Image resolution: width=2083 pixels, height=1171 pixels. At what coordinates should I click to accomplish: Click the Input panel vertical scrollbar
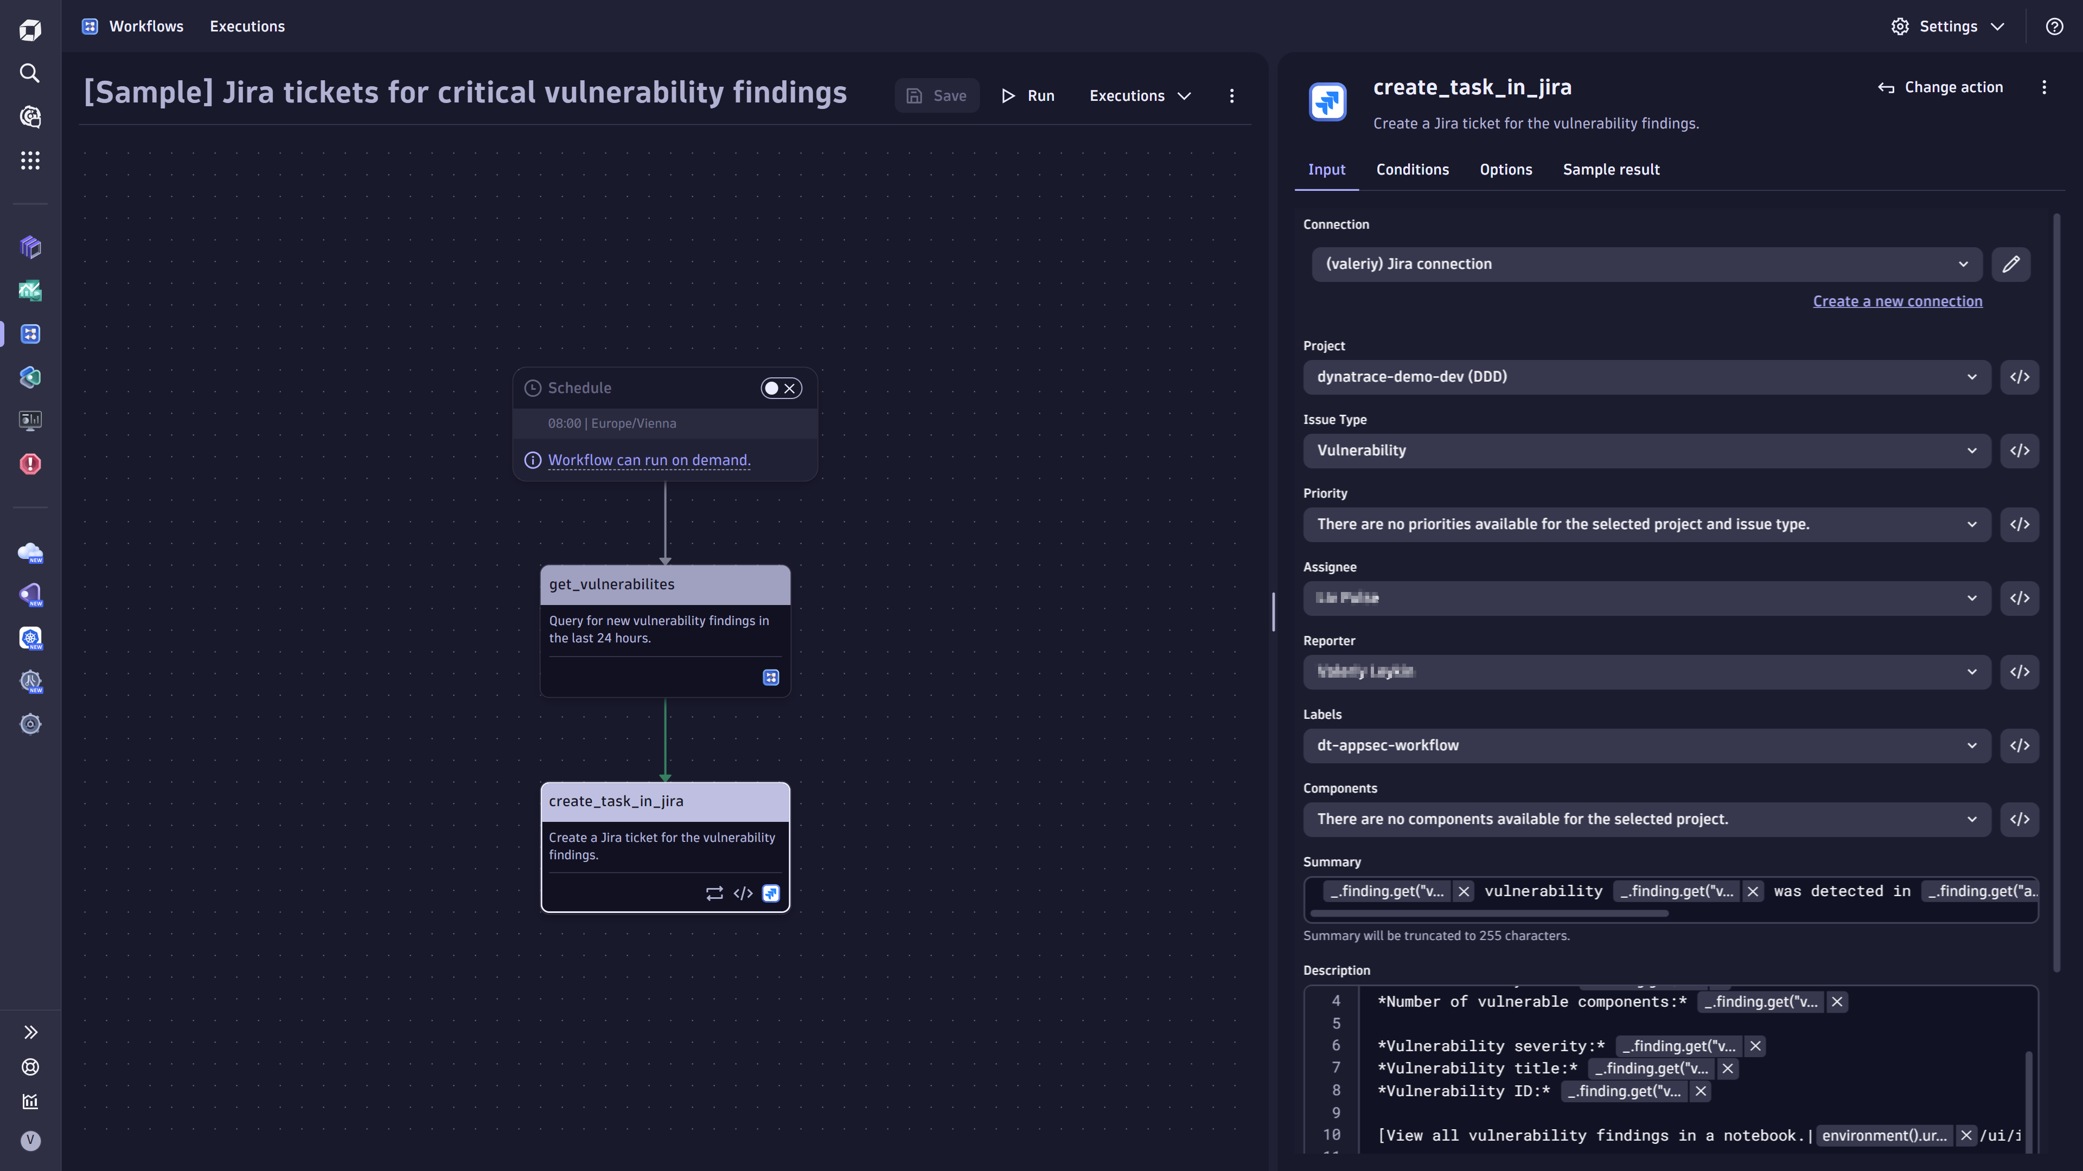click(2057, 593)
